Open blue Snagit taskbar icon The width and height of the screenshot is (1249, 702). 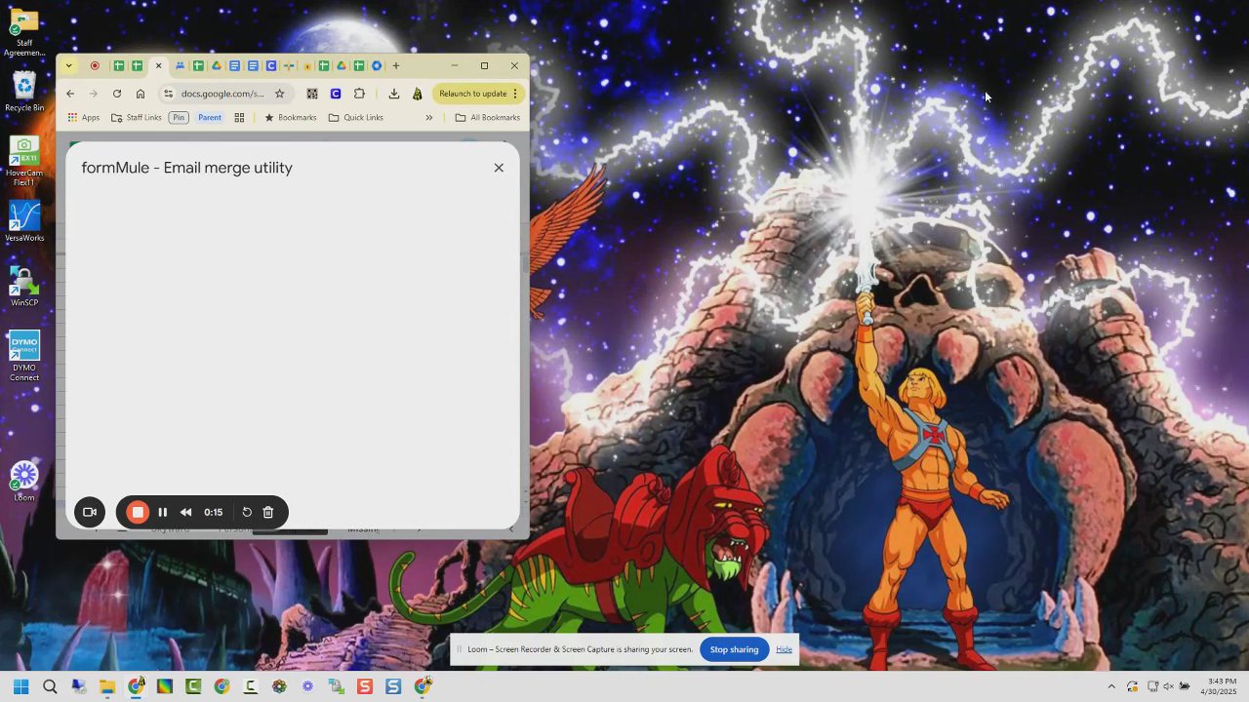(x=393, y=686)
